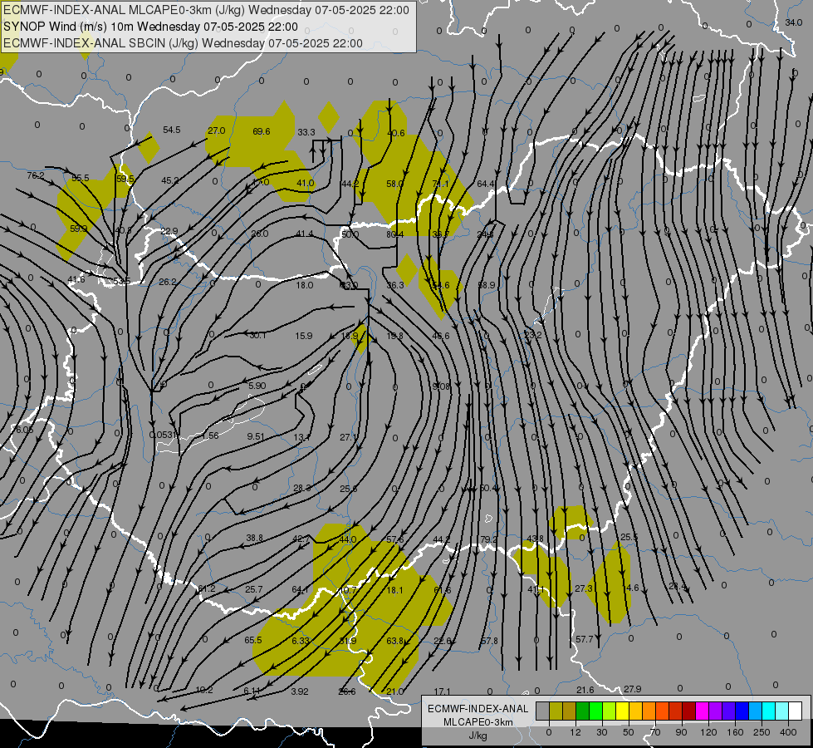Click the map value '30.1'

point(257,335)
